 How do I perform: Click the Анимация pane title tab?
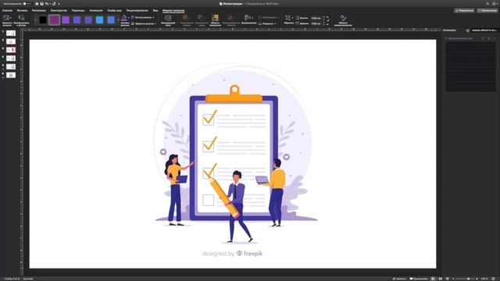pyautogui.click(x=449, y=30)
